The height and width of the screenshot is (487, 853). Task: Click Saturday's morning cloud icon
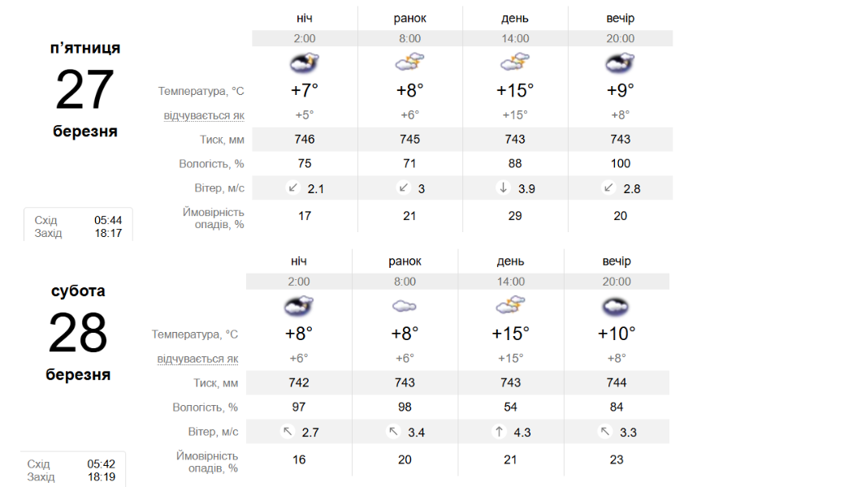pyautogui.click(x=404, y=306)
